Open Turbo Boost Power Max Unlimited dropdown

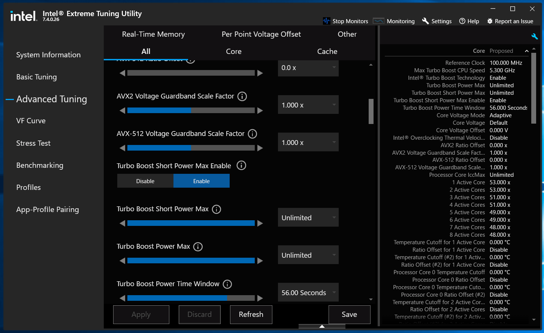pos(308,255)
